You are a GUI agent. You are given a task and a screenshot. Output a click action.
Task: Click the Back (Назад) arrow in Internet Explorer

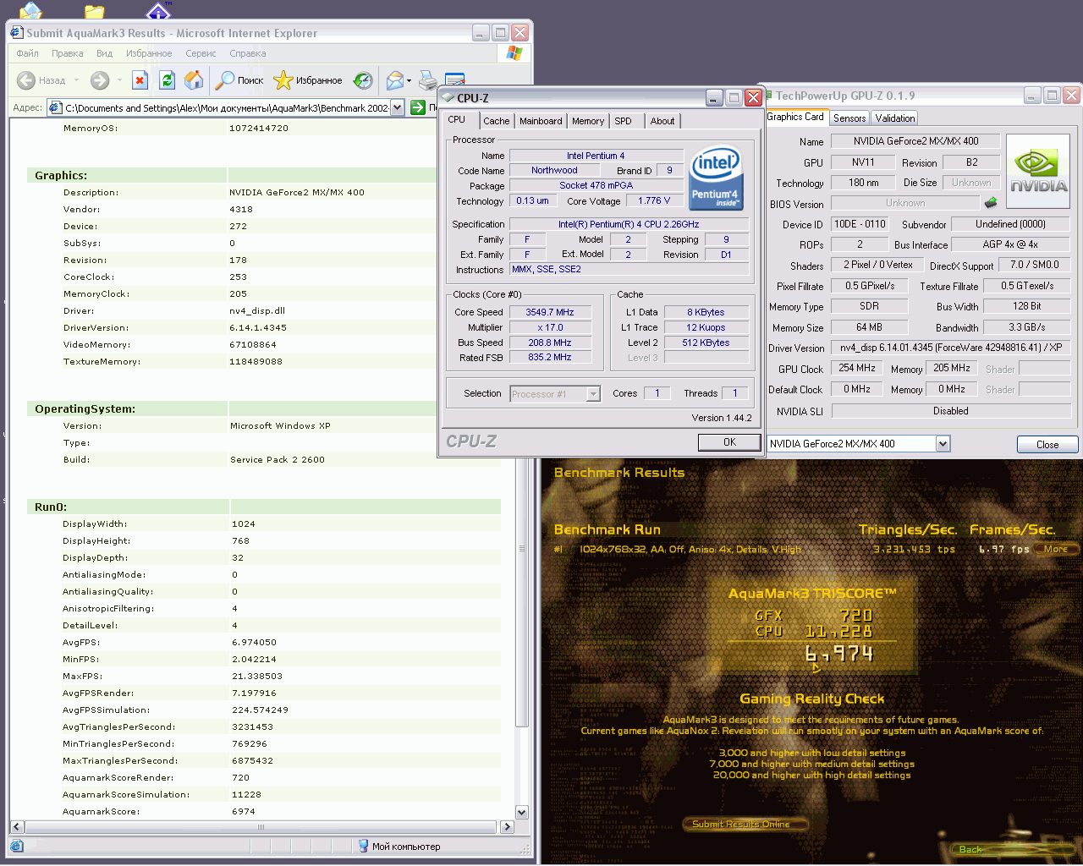pyautogui.click(x=26, y=80)
